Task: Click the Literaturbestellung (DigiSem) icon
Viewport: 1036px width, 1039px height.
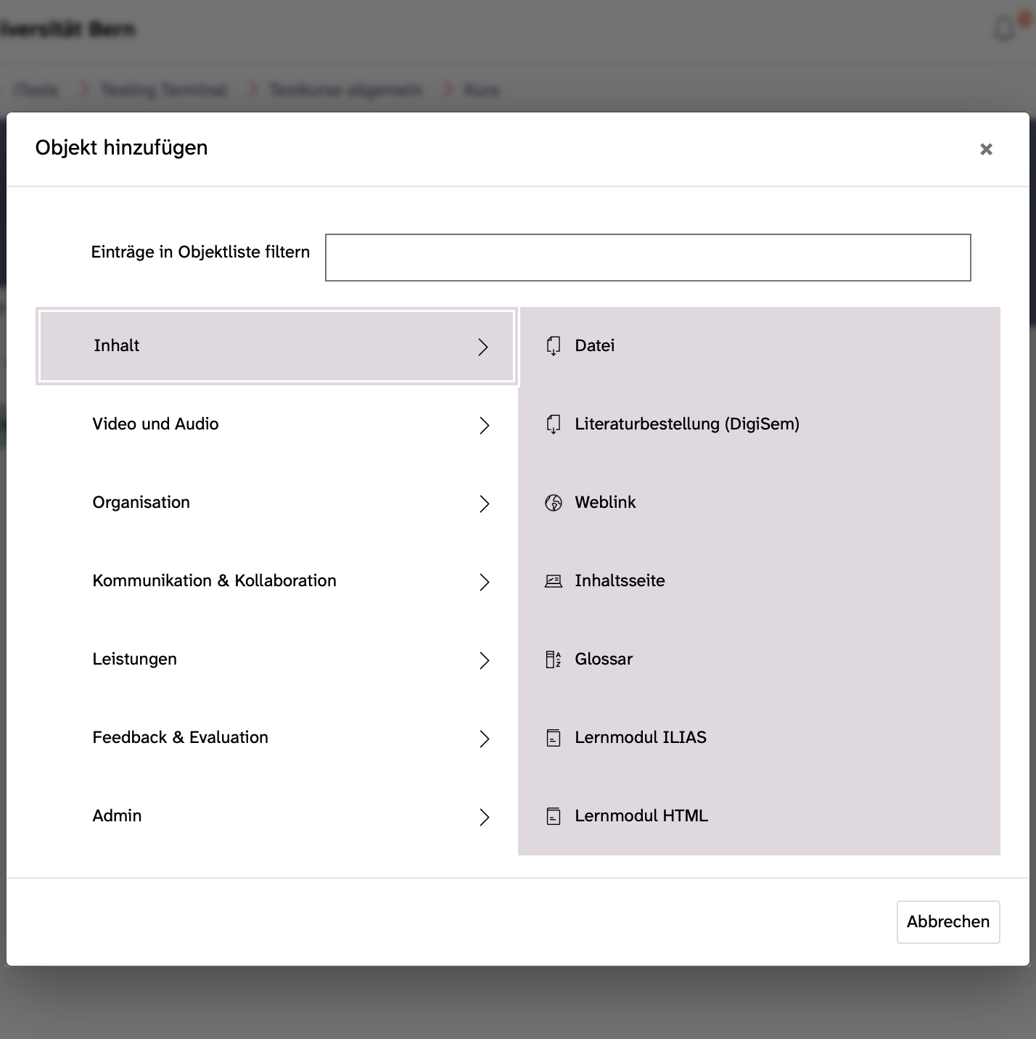Action: coord(554,424)
